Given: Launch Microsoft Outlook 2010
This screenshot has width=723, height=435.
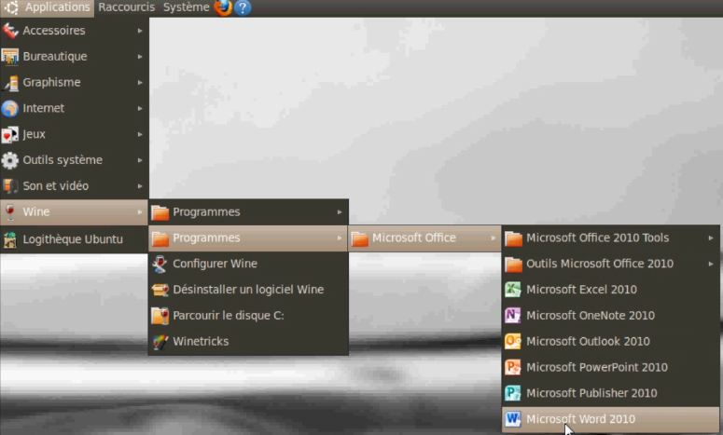Looking at the screenshot, I should [x=610, y=342].
